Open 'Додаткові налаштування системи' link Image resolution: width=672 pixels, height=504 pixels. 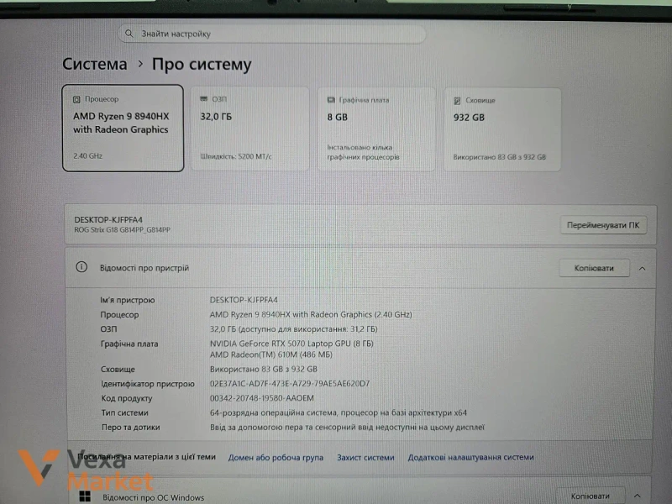coord(470,457)
